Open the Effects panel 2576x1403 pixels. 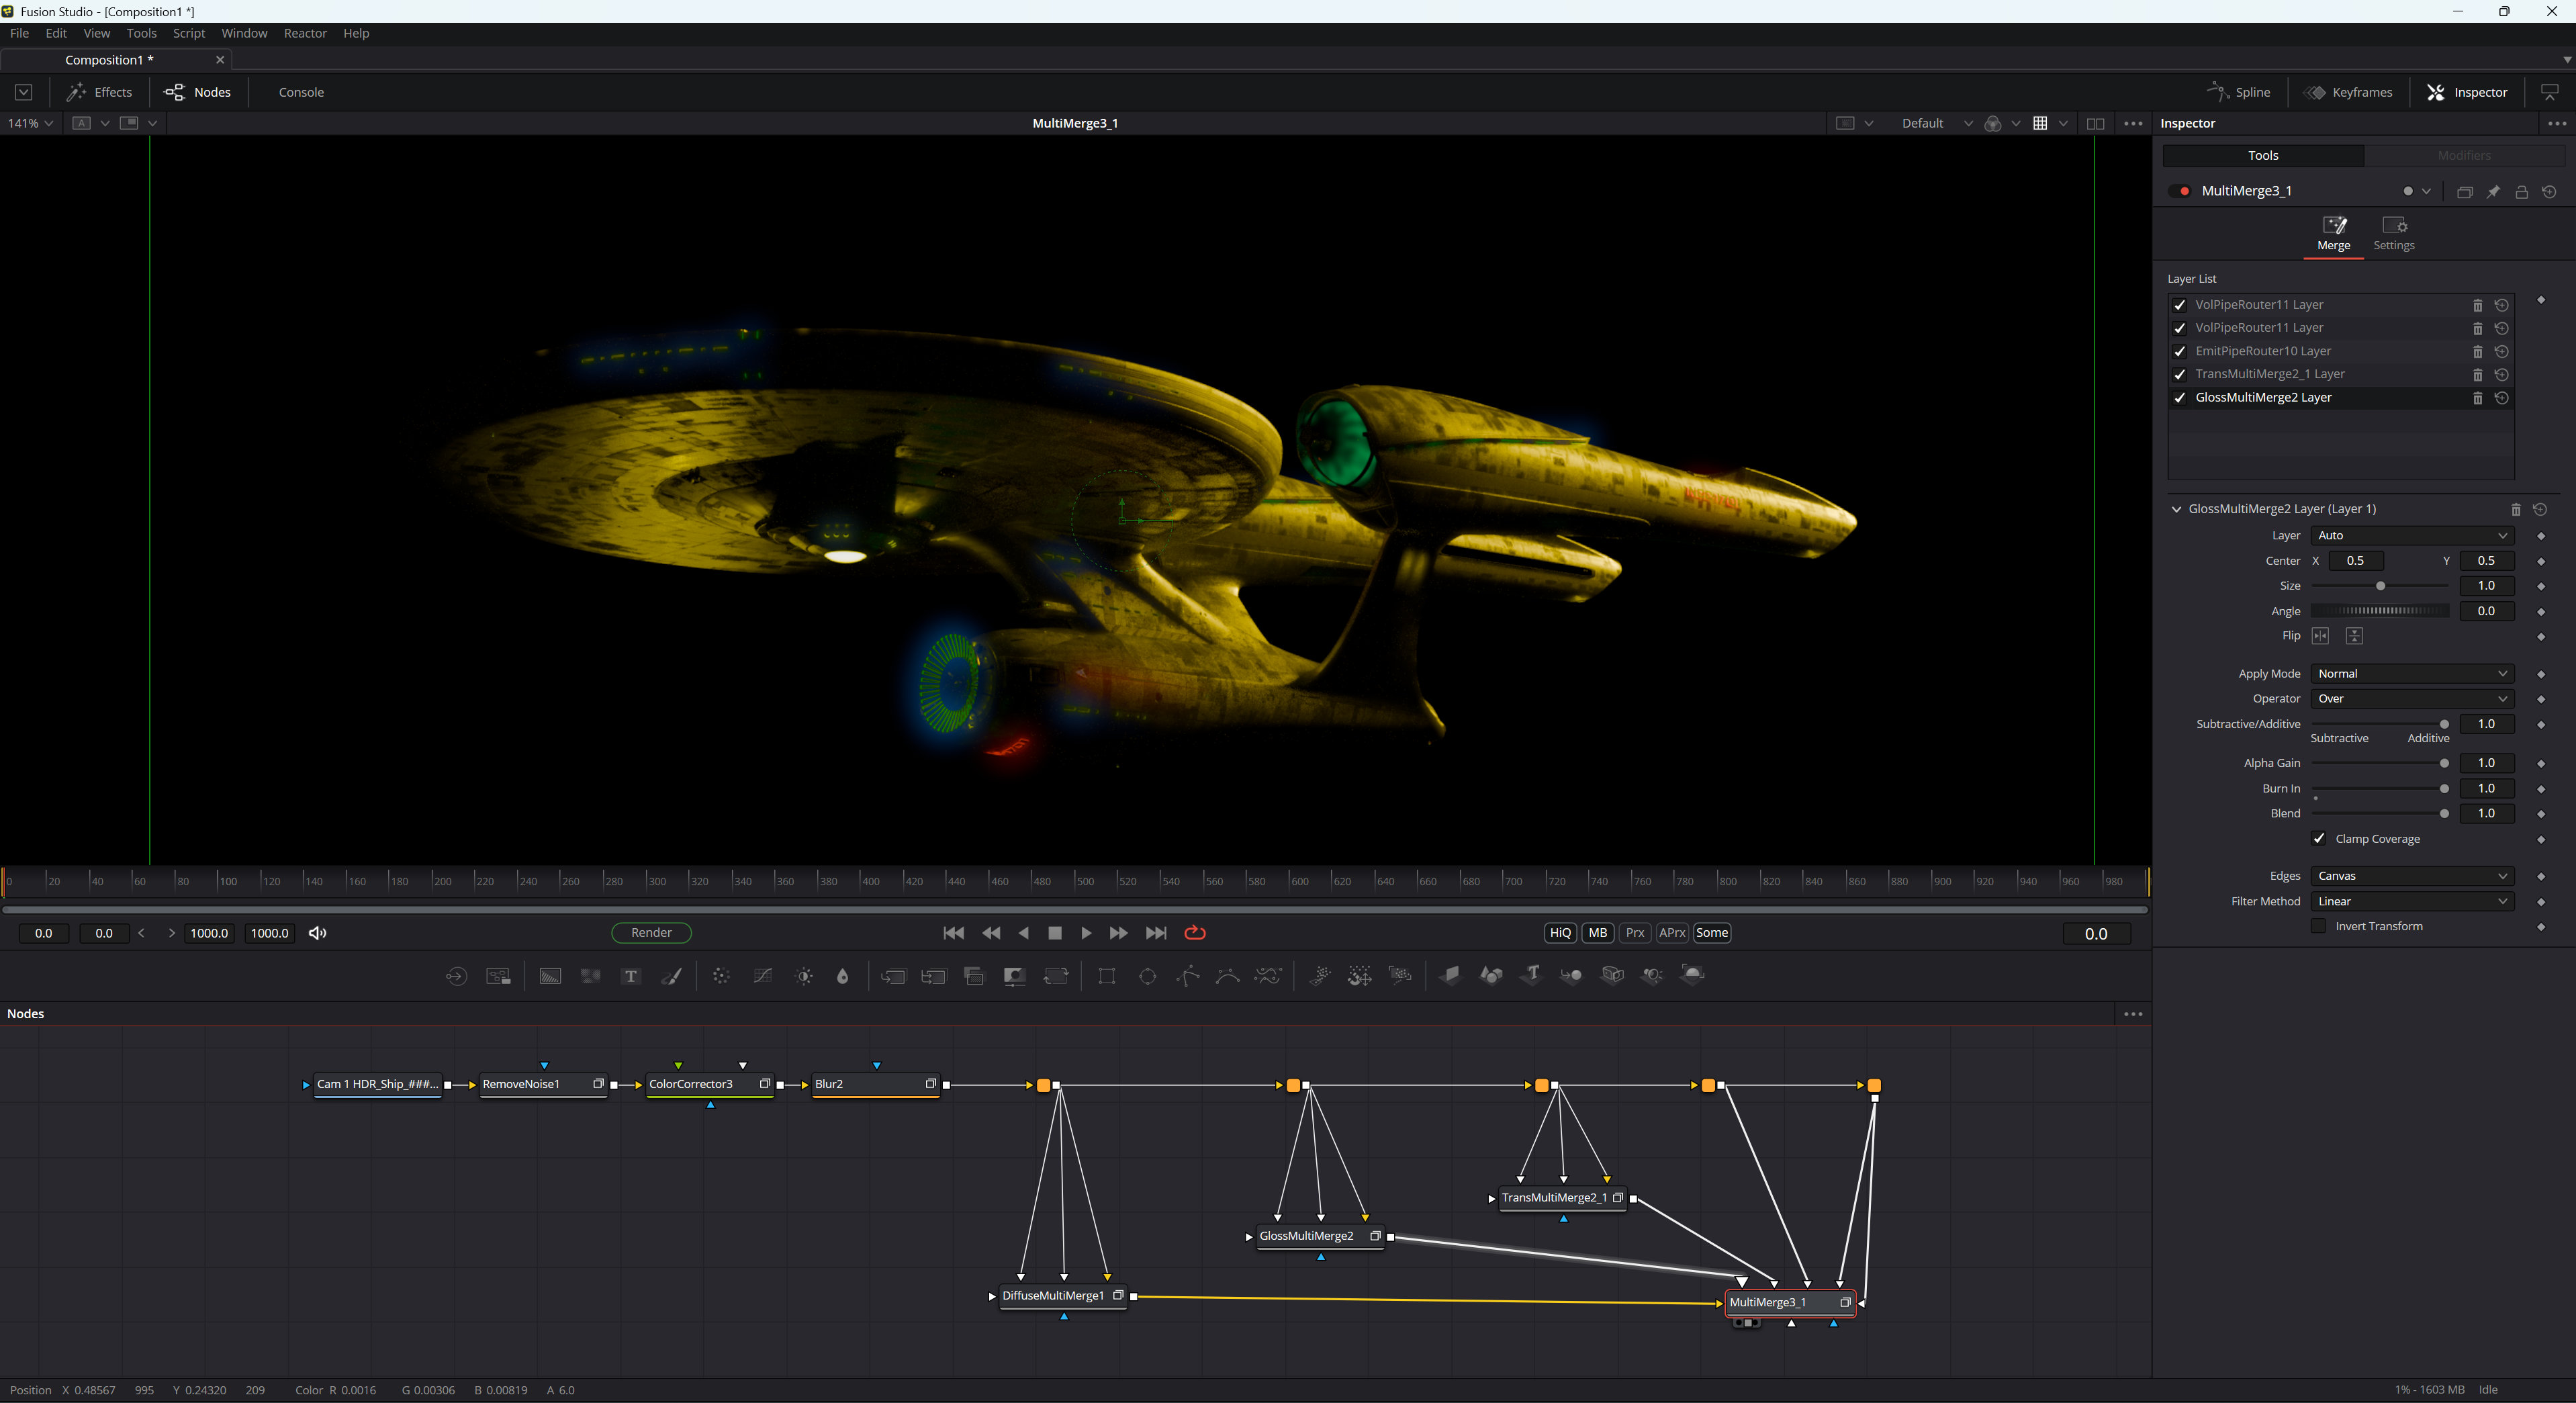(99, 92)
